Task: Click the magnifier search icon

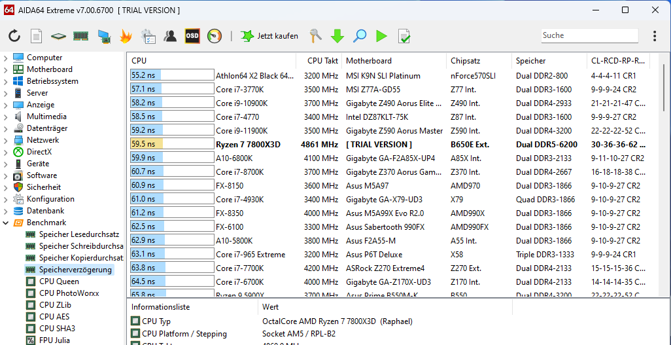Action: (360, 36)
